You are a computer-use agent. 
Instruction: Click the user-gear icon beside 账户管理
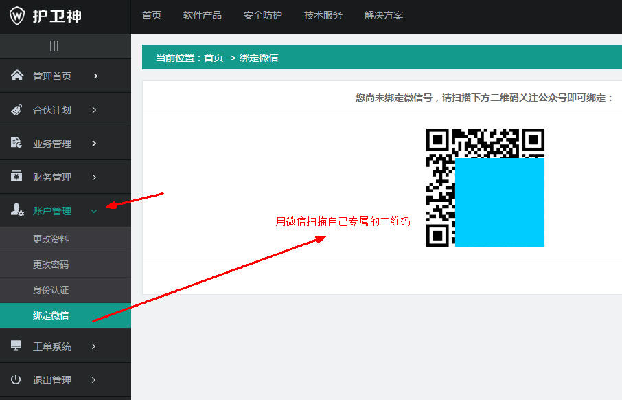[17, 210]
